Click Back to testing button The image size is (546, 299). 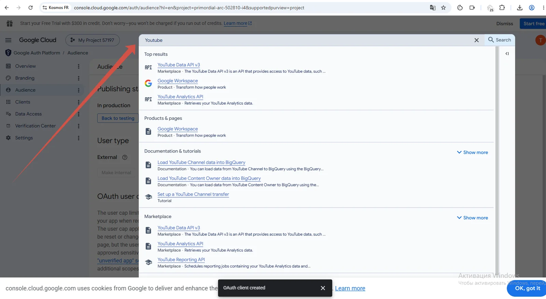pos(118,118)
